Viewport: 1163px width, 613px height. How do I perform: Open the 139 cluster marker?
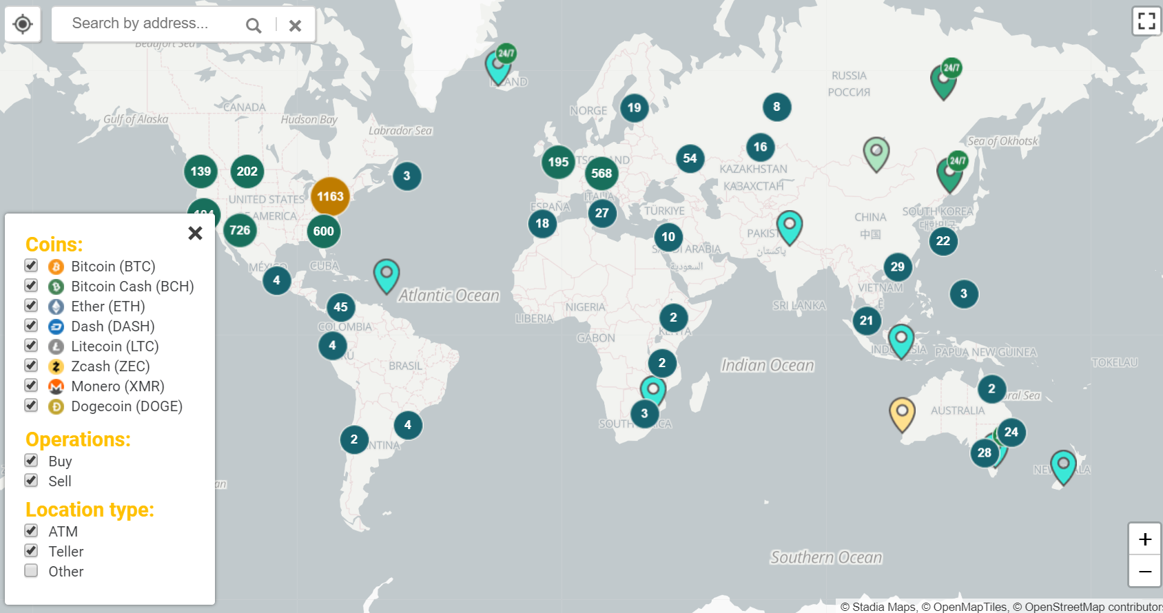click(x=200, y=172)
